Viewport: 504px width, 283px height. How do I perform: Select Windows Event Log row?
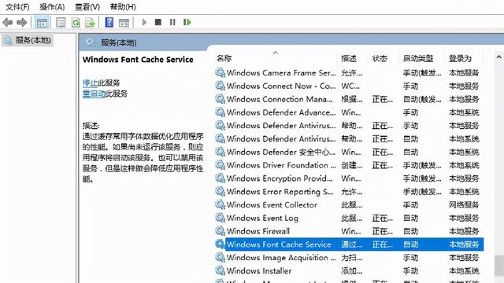(349, 218)
